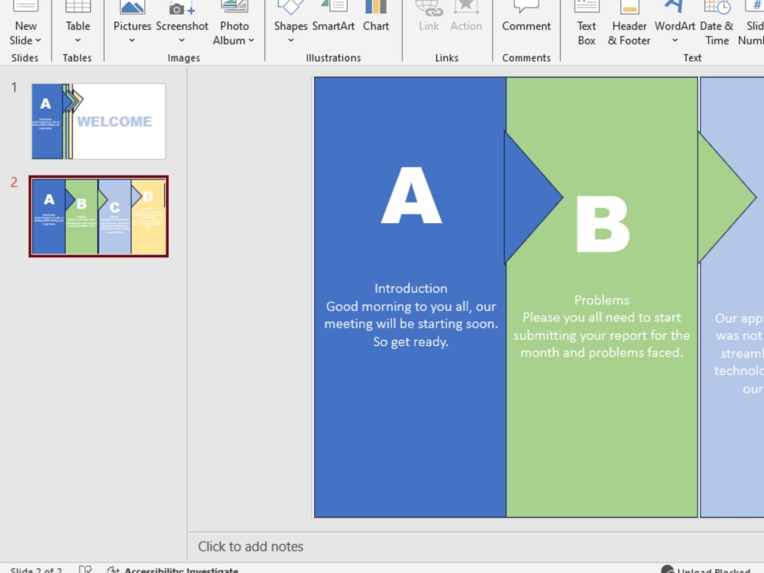Insert a SmartArt graphic
The image size is (764, 573).
(x=333, y=18)
